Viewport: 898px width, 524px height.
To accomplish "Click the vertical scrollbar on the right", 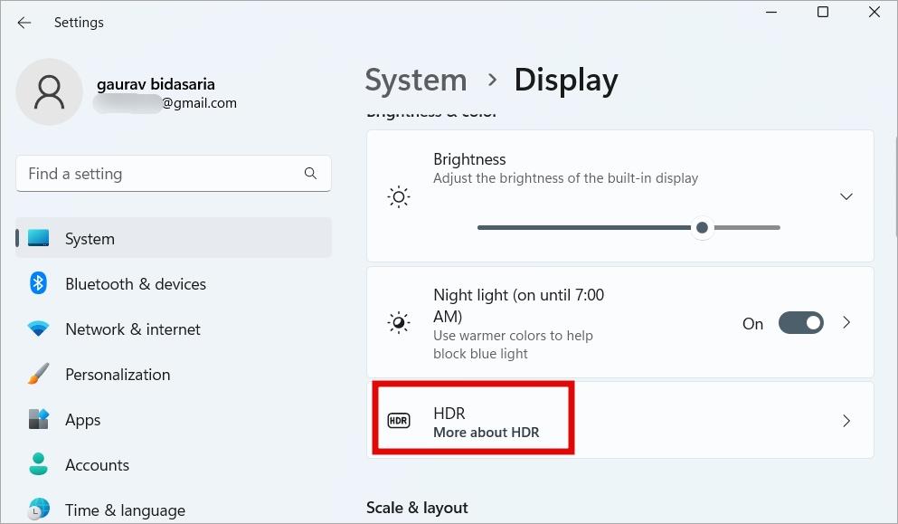I will pos(895,186).
